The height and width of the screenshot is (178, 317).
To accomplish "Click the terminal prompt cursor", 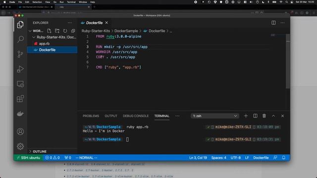I will coord(127,139).
